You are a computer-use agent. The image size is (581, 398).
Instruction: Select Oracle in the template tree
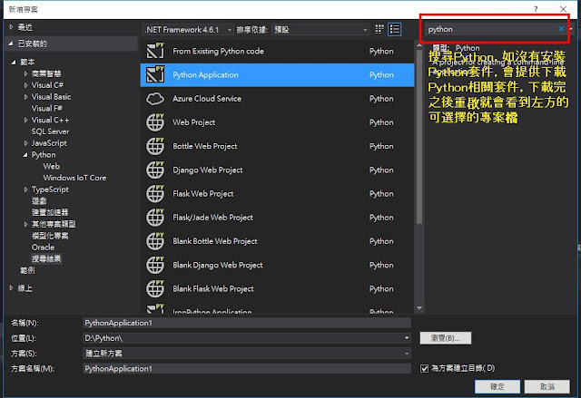coord(43,248)
